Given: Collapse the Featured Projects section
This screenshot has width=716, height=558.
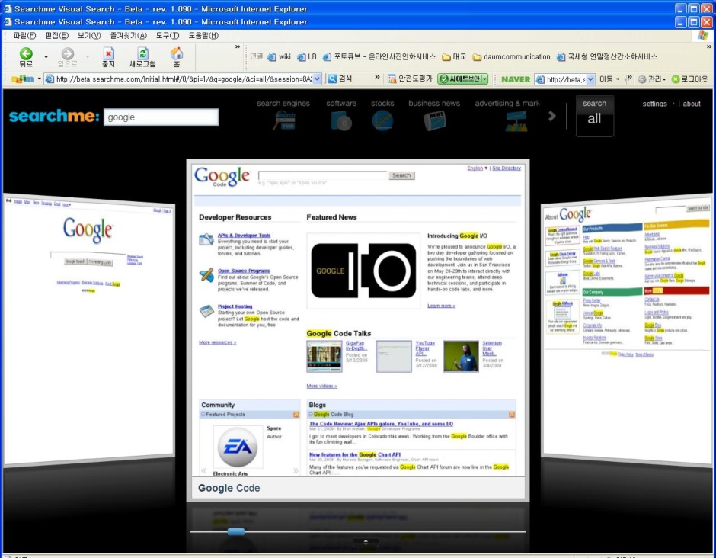Looking at the screenshot, I should coord(203,415).
